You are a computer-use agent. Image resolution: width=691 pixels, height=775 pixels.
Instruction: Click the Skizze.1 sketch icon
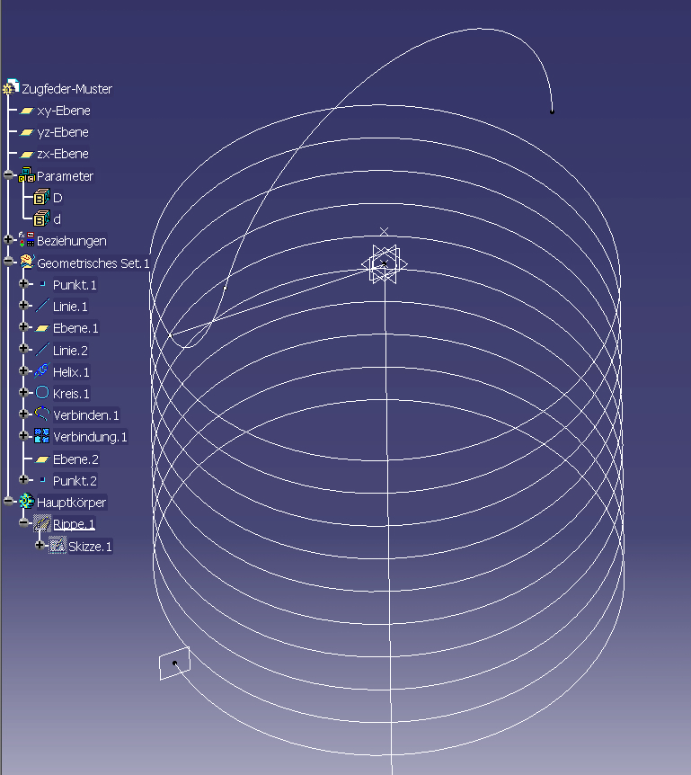pyautogui.click(x=58, y=545)
